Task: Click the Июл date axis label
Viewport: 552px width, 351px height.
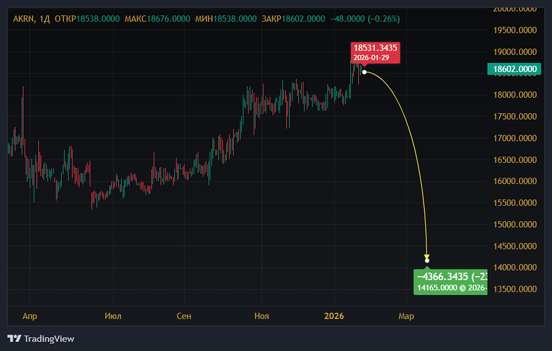Action: tap(113, 316)
